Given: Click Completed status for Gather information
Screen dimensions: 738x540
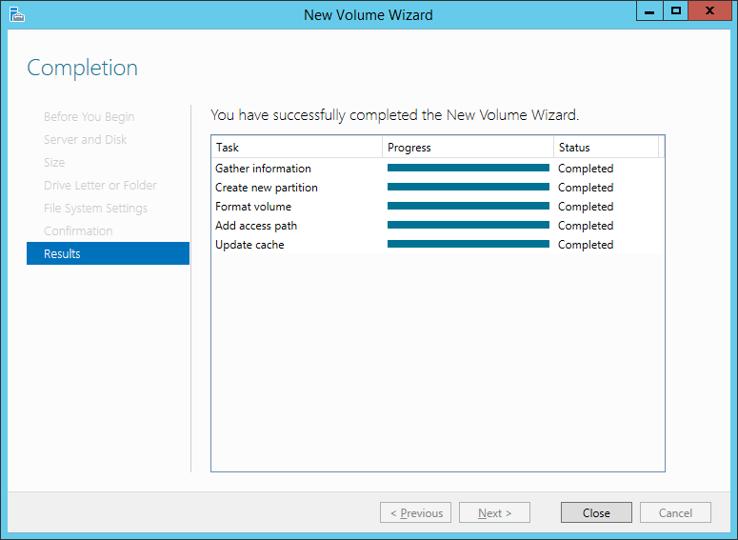Looking at the screenshot, I should tap(586, 169).
